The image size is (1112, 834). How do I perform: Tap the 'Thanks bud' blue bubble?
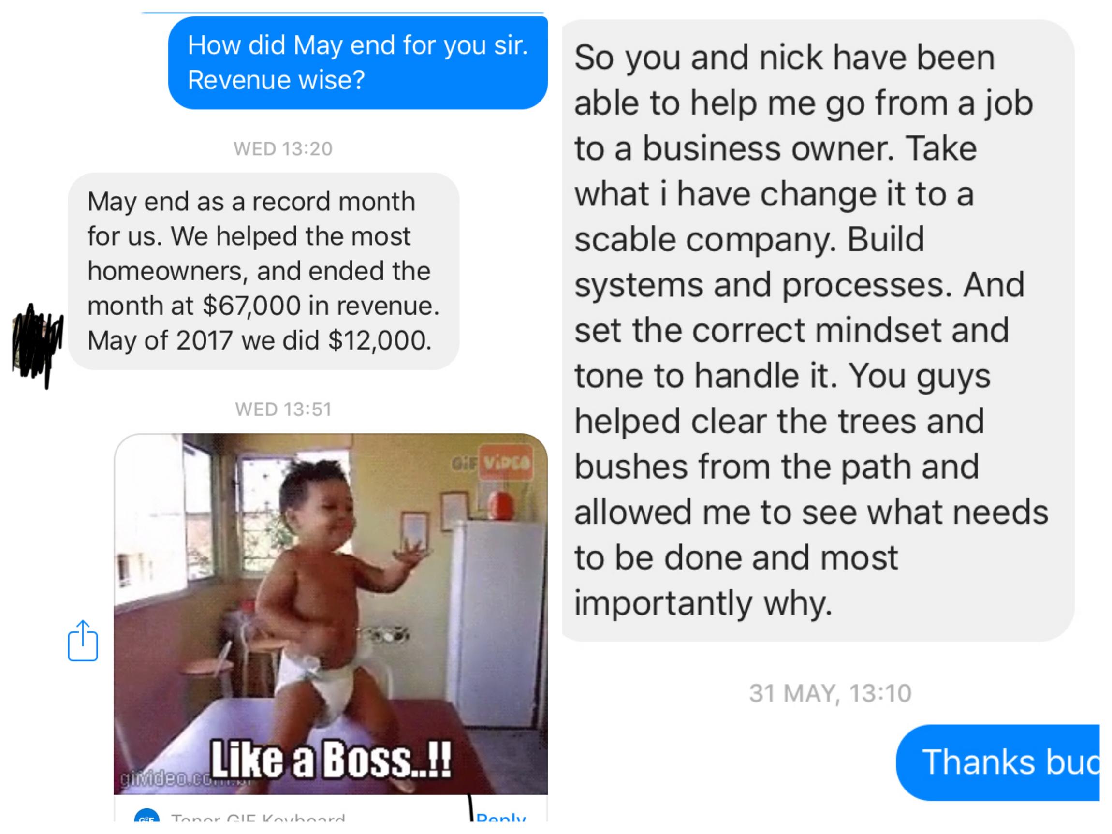[997, 762]
